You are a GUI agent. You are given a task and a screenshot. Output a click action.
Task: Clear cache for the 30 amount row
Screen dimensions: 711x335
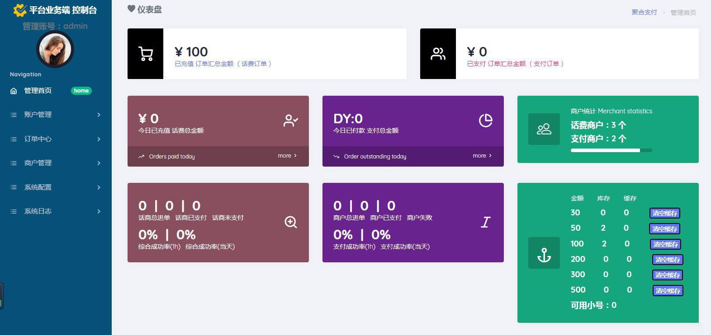[665, 213]
